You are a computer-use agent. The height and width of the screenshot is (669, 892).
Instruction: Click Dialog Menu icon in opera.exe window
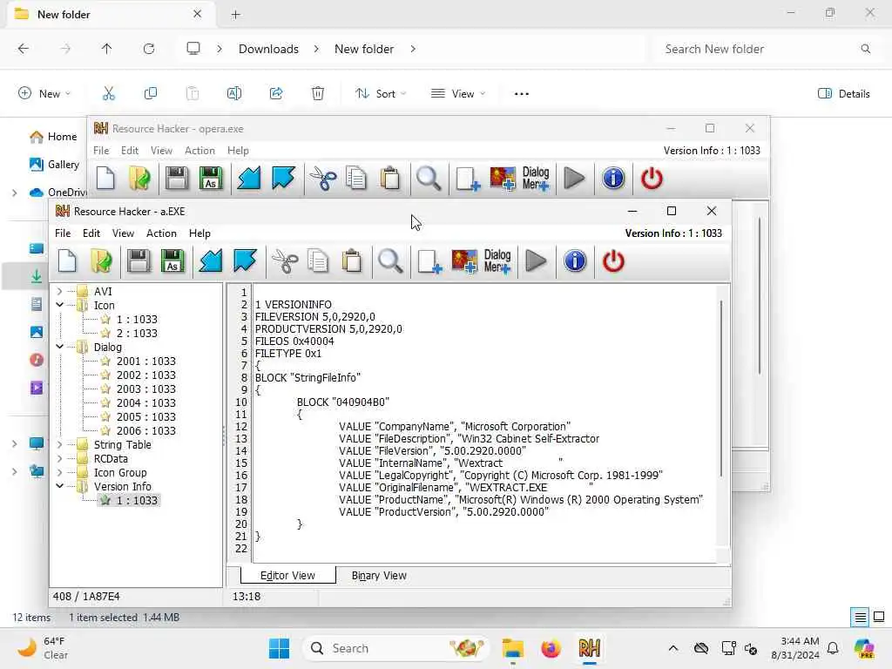(536, 178)
